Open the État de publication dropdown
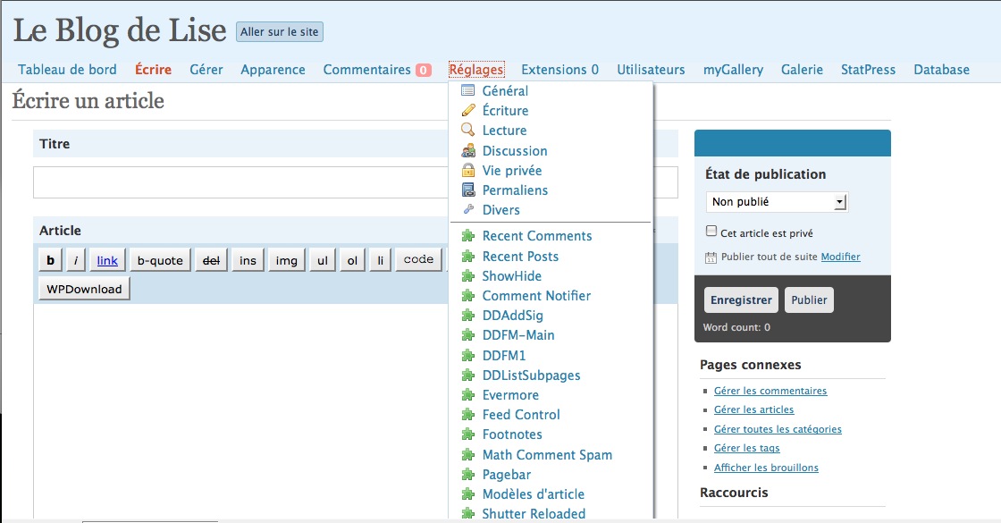This screenshot has height=523, width=1001. click(x=776, y=202)
